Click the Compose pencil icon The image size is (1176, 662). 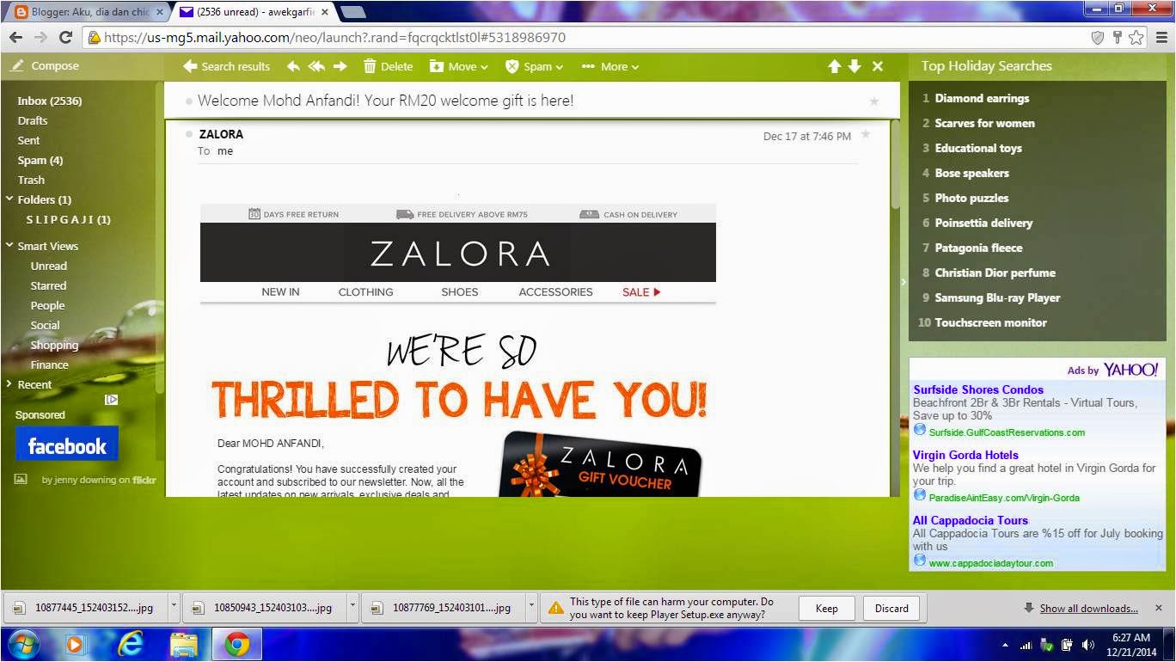coord(17,65)
